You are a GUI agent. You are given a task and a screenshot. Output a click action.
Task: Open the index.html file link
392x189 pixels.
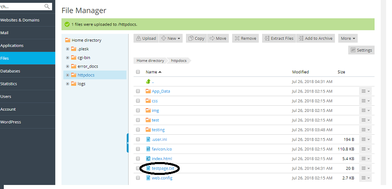(x=161, y=159)
